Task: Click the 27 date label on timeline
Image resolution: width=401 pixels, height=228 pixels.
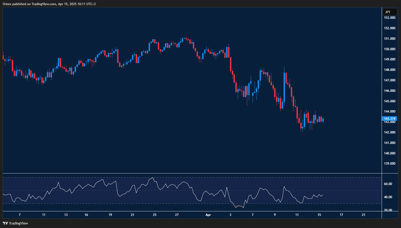Action: click(x=177, y=215)
